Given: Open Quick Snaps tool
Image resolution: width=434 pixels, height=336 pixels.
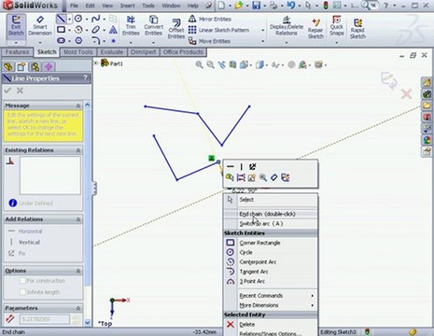Looking at the screenshot, I should point(337,26).
